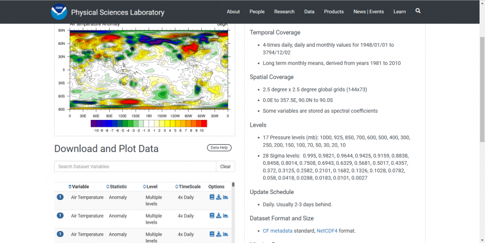
Task: Click plot chart icon in second table row
Action: point(226,216)
